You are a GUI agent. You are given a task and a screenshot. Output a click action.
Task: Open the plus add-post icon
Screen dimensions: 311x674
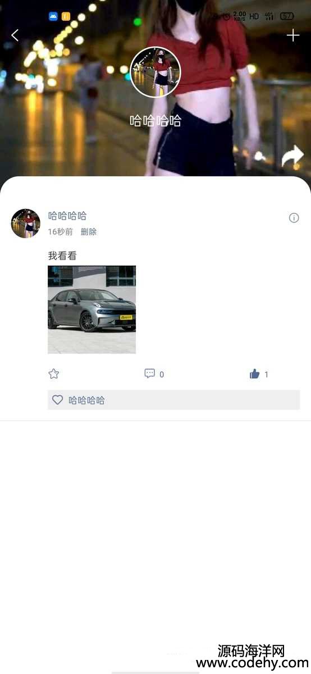tap(293, 36)
